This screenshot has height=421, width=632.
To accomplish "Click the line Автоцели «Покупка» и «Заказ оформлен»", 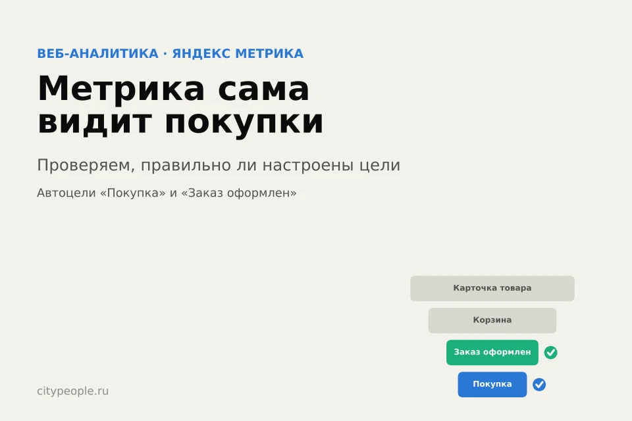I will [167, 193].
